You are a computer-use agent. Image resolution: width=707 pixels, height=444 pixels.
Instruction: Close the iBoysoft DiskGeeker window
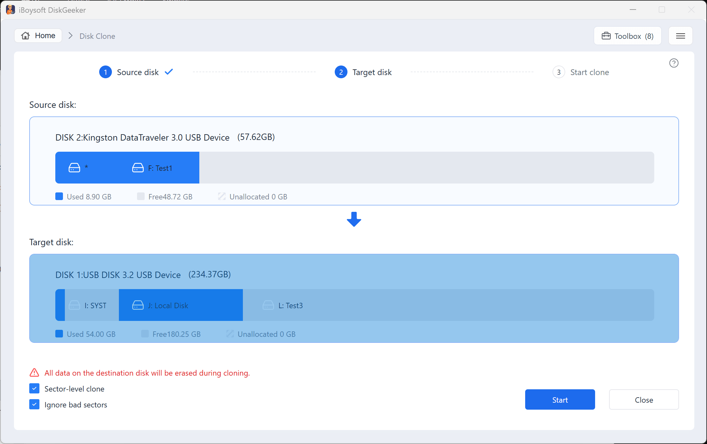[x=691, y=10]
